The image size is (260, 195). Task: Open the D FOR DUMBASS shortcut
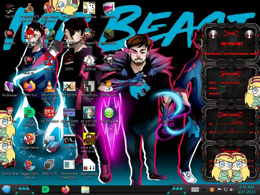(x=29, y=117)
